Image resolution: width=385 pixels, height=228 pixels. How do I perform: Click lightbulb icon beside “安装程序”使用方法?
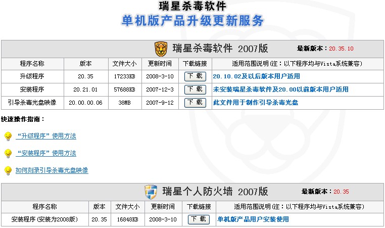pos(8,153)
